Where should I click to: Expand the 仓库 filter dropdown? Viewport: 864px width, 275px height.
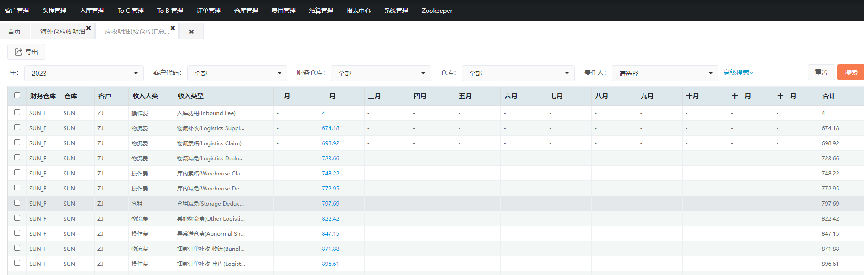[518, 73]
